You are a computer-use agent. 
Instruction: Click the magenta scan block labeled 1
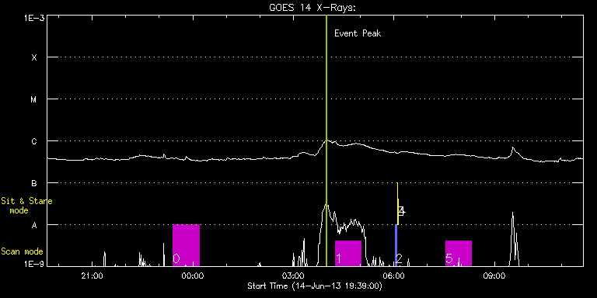click(x=348, y=253)
